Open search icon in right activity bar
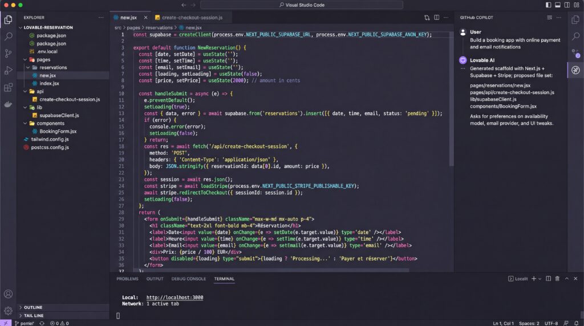 click(x=576, y=36)
